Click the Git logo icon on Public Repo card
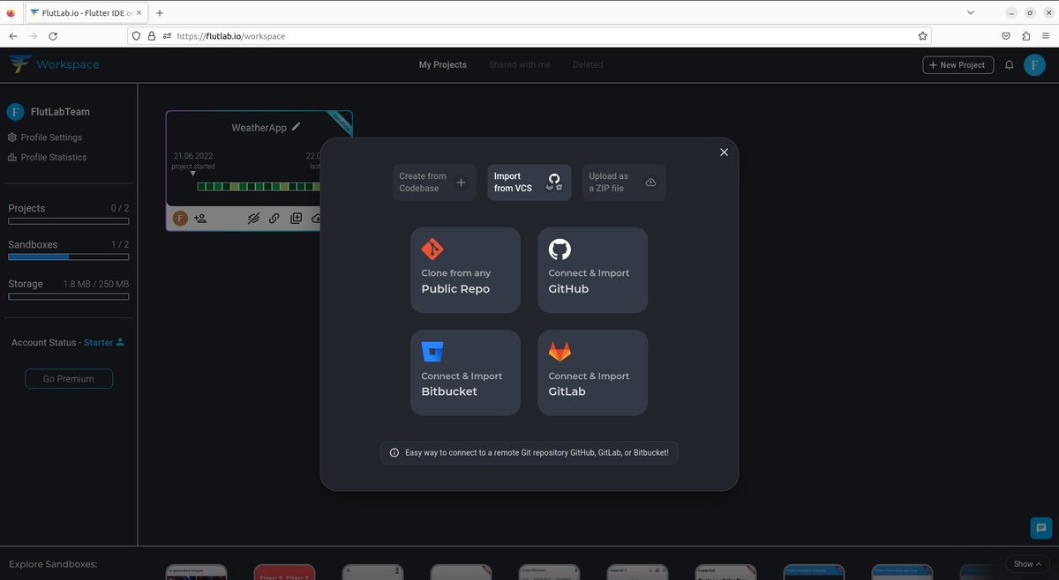Image resolution: width=1059 pixels, height=580 pixels. [x=432, y=249]
